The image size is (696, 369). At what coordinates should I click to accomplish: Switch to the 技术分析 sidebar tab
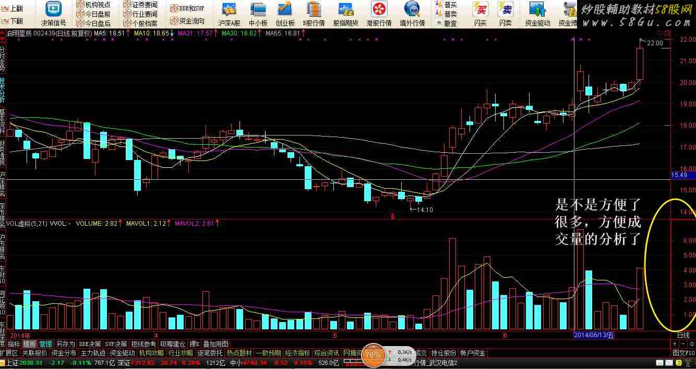[3, 90]
